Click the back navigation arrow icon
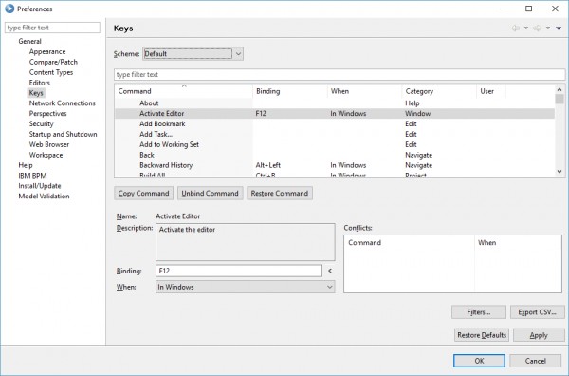The height and width of the screenshot is (376, 569). point(515,28)
